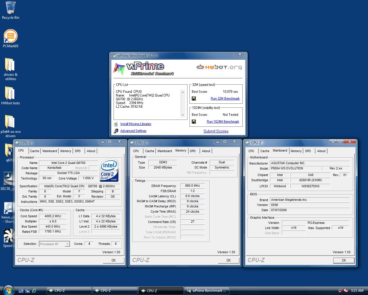Click the DRAM Frequency 890.0 MHz value
The width and height of the screenshot is (368, 295).
click(x=192, y=186)
